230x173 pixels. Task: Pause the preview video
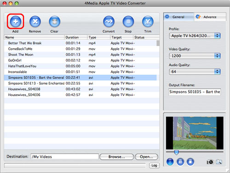pos(180,162)
